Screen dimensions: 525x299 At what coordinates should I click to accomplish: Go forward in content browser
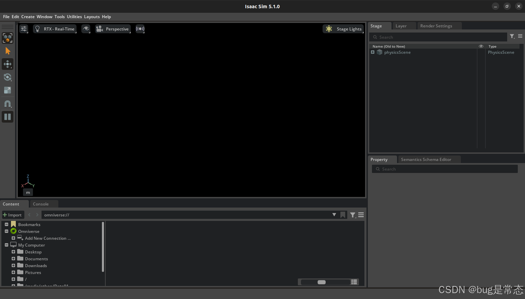point(37,215)
